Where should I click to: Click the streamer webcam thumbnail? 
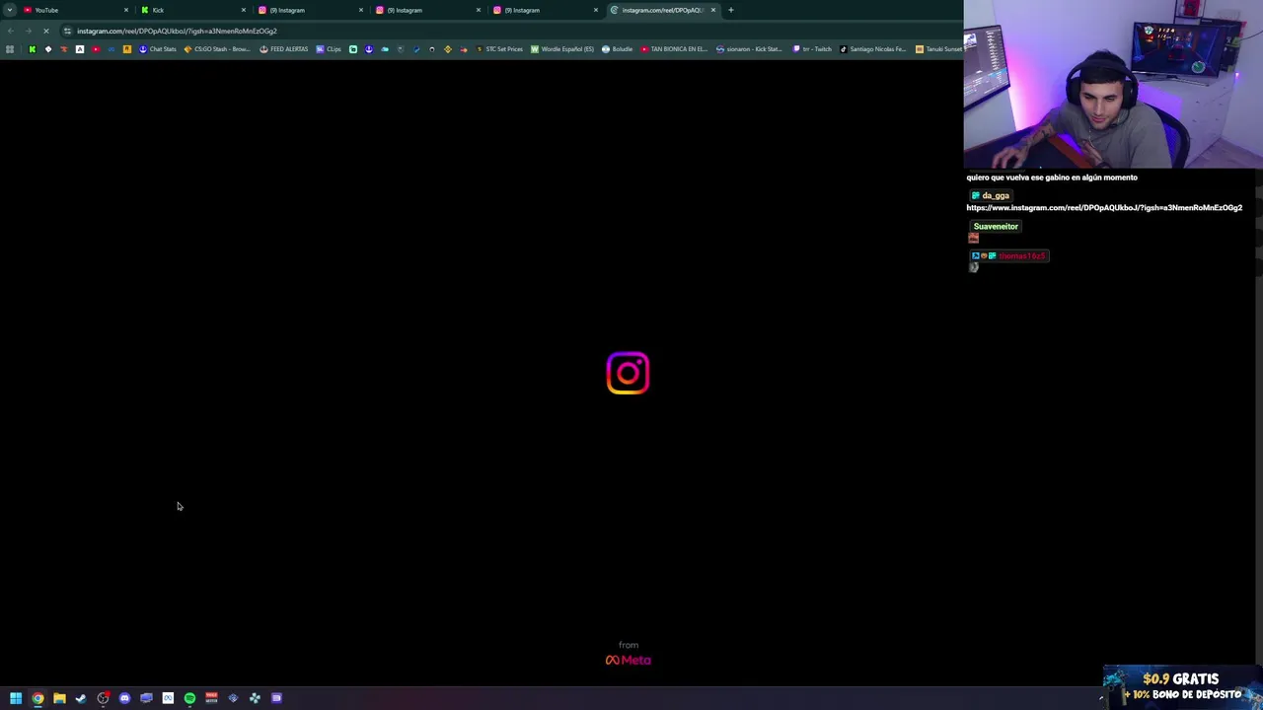pyautogui.click(x=1113, y=85)
